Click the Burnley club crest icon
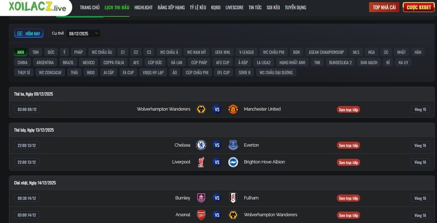The image size is (437, 223). (201, 198)
